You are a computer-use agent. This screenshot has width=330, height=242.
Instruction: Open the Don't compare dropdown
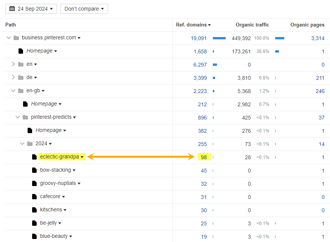point(84,8)
